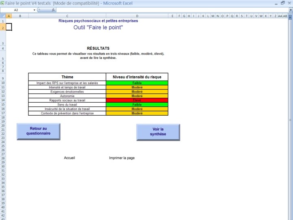This screenshot has height=220, width=293.
Task: Click the Excel application icon in title bar
Action: [2, 3]
